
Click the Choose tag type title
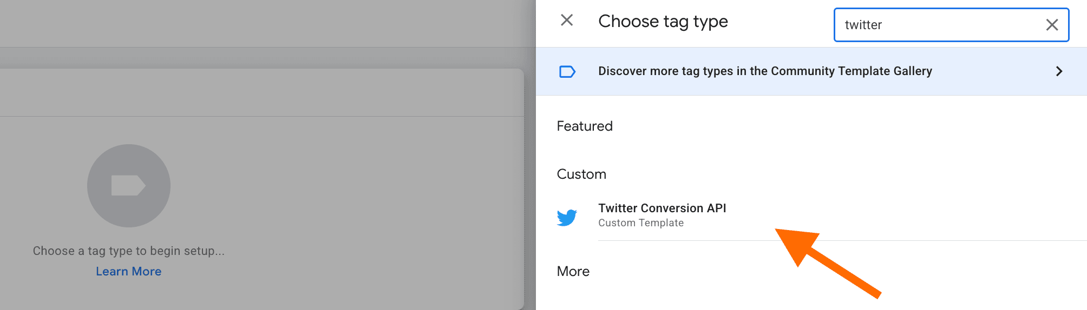(663, 22)
